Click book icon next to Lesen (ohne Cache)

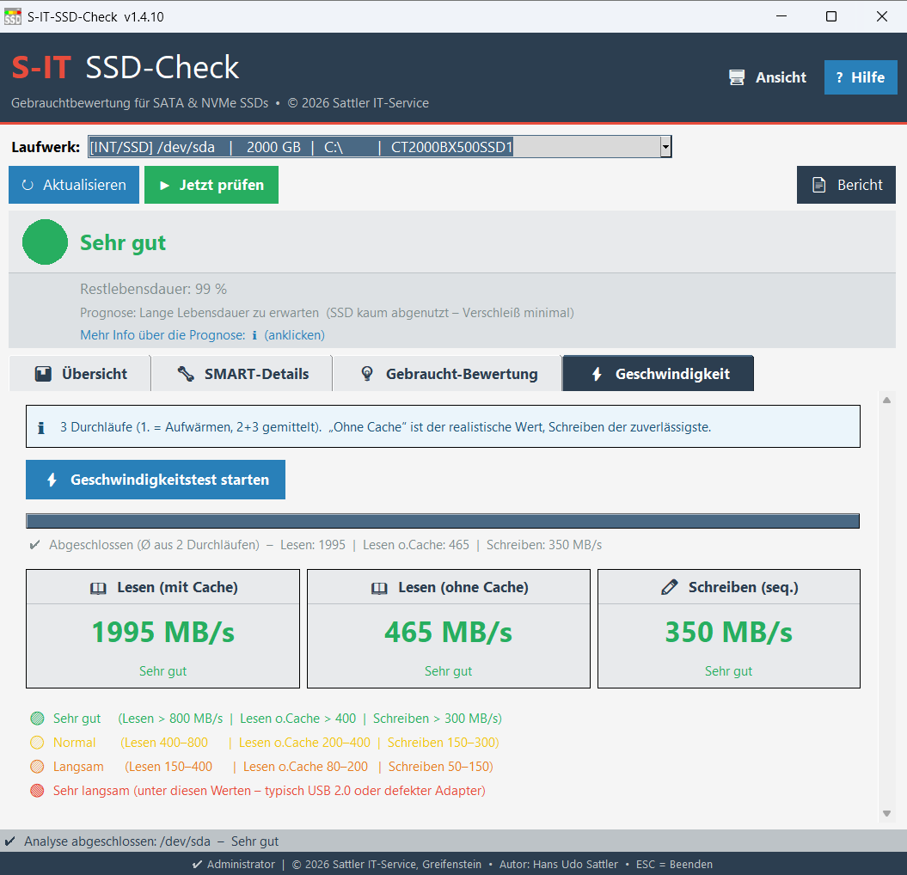point(379,588)
